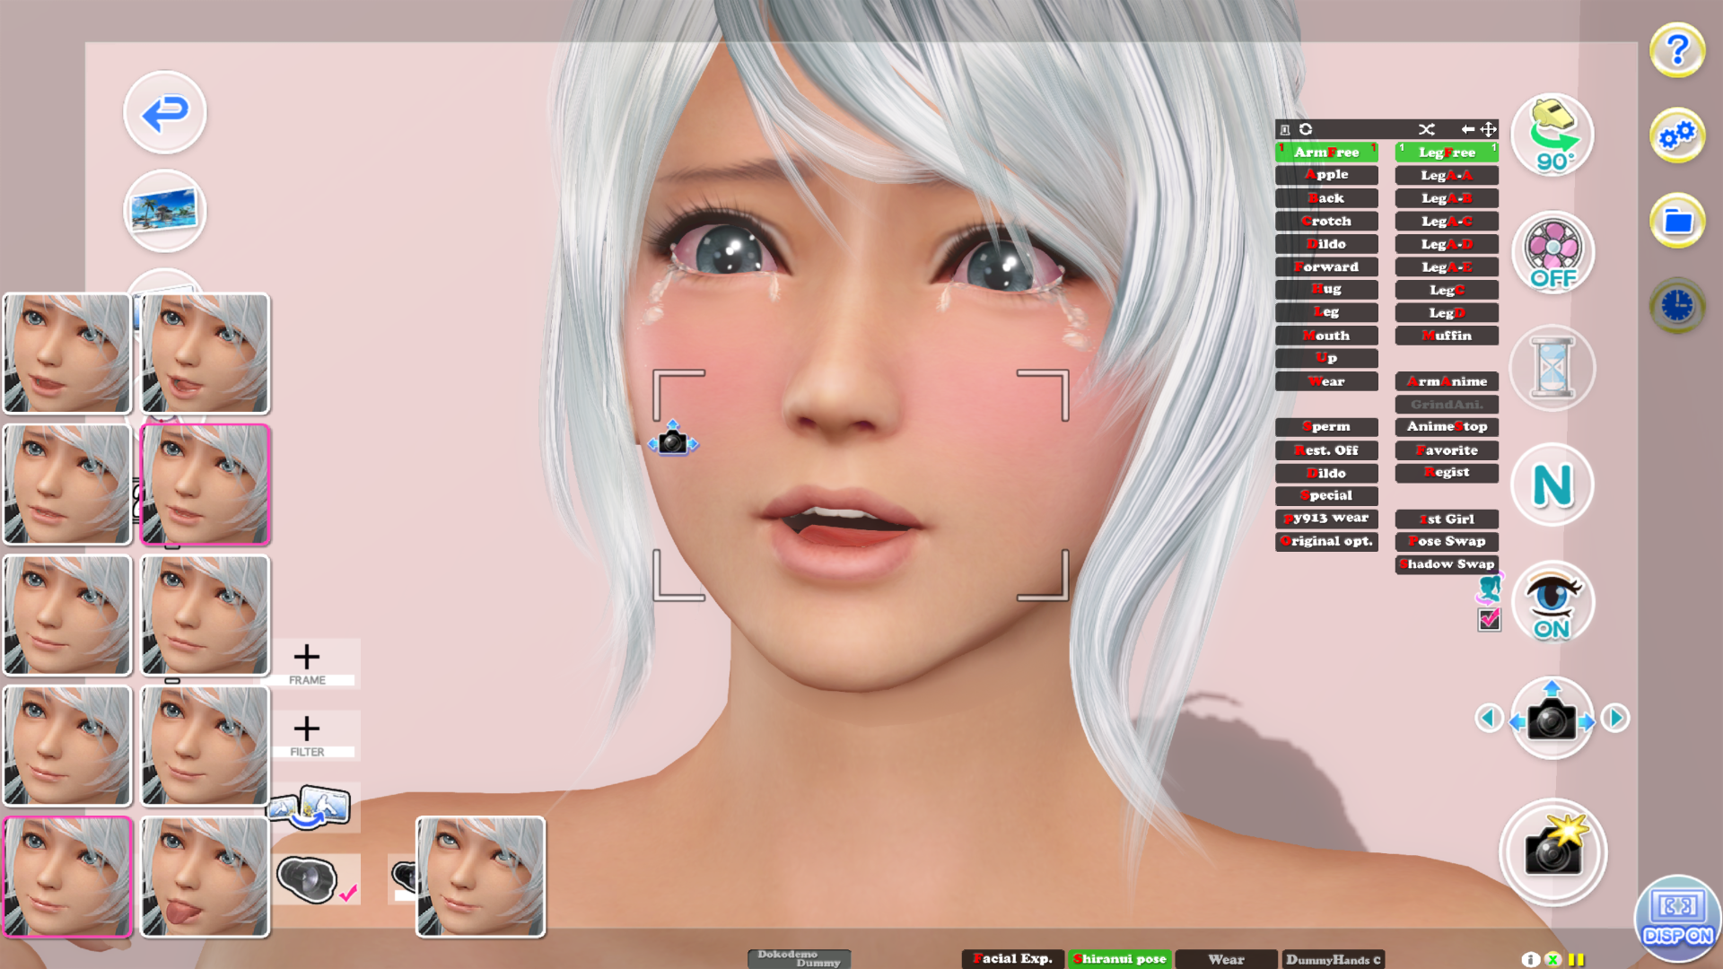Switch to the Wear tab in the bottom bar

click(x=1226, y=959)
